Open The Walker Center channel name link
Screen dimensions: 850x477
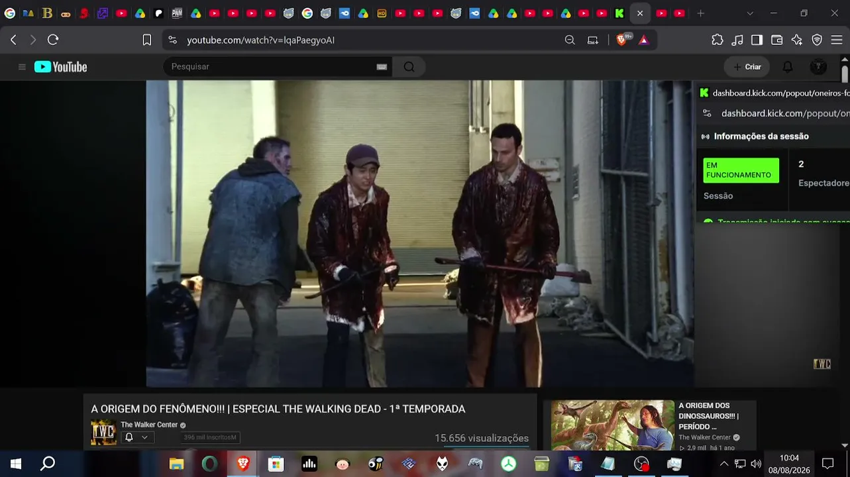[149, 425]
